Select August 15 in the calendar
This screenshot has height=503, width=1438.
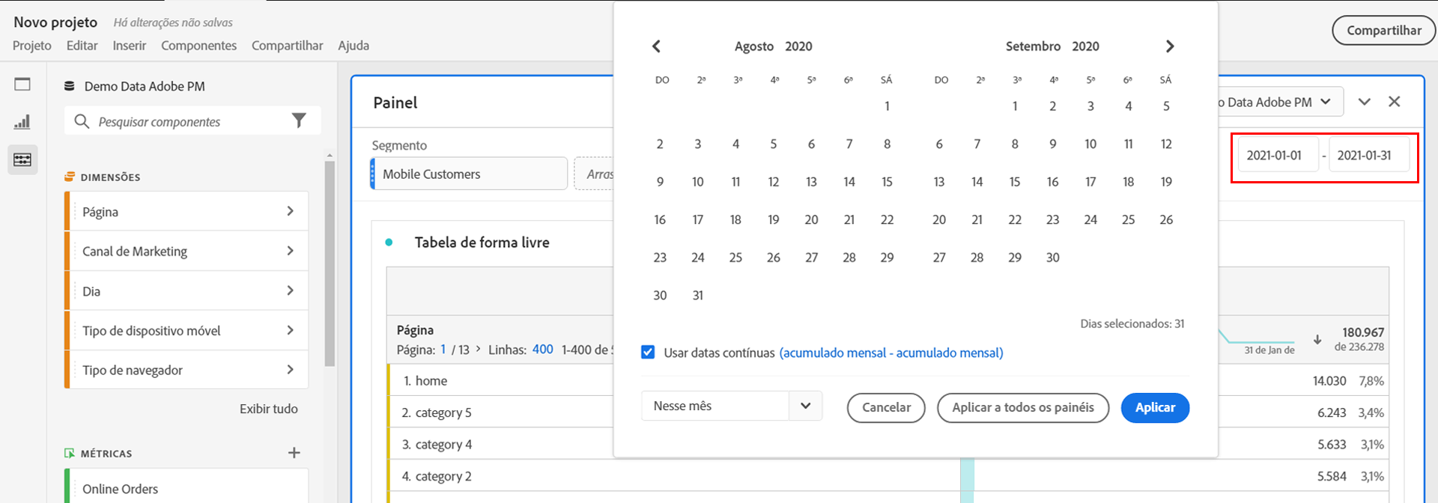click(887, 182)
